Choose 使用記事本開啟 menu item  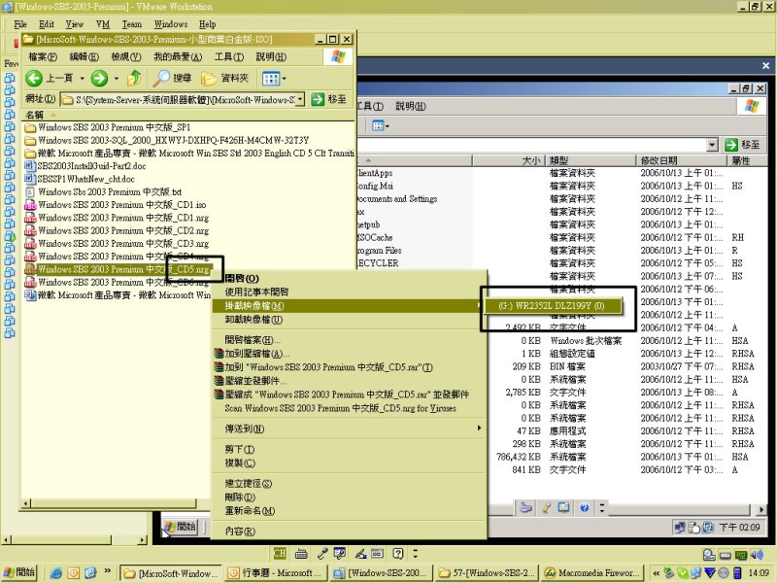point(349,292)
